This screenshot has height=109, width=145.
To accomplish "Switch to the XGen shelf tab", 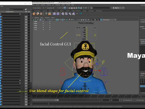I will pyautogui.click(x=50, y=11).
